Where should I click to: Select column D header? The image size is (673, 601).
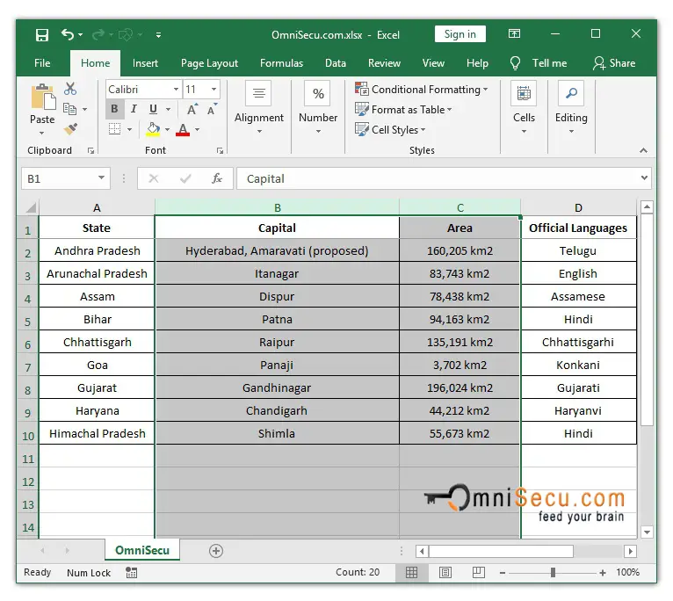tap(579, 207)
